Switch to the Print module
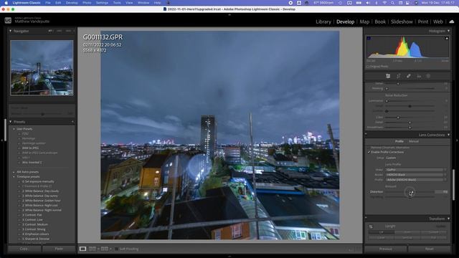459x258 pixels. pos(422,21)
